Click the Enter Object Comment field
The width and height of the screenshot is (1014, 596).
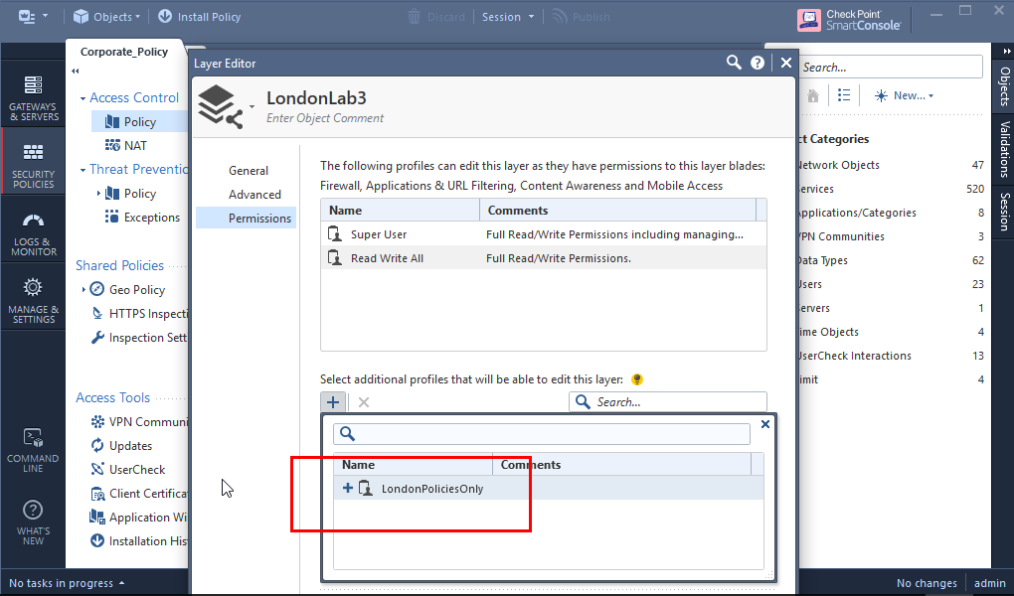pos(325,118)
